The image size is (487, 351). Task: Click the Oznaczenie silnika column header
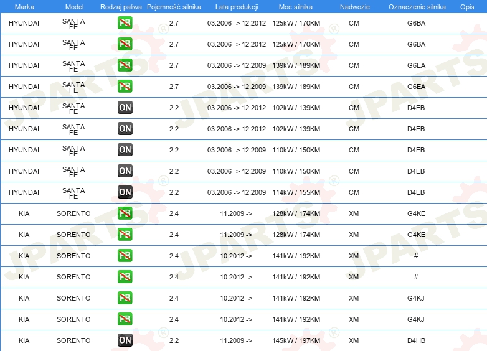(415, 6)
